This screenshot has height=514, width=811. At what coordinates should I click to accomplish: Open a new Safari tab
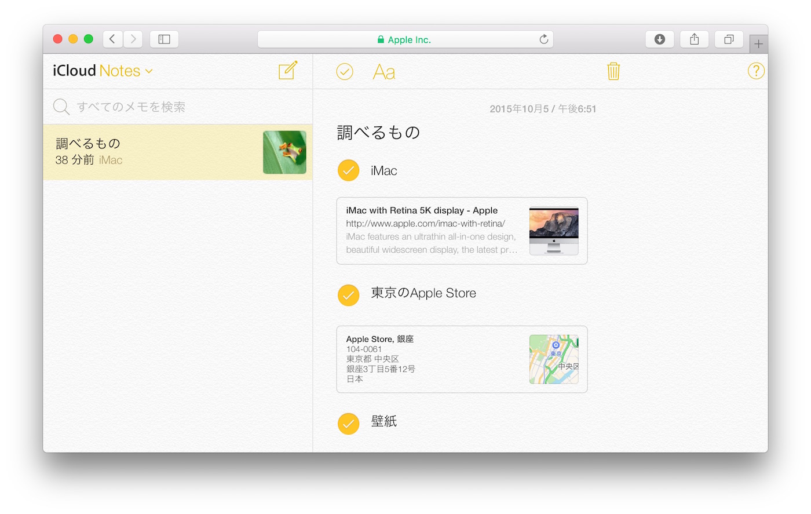tap(758, 44)
